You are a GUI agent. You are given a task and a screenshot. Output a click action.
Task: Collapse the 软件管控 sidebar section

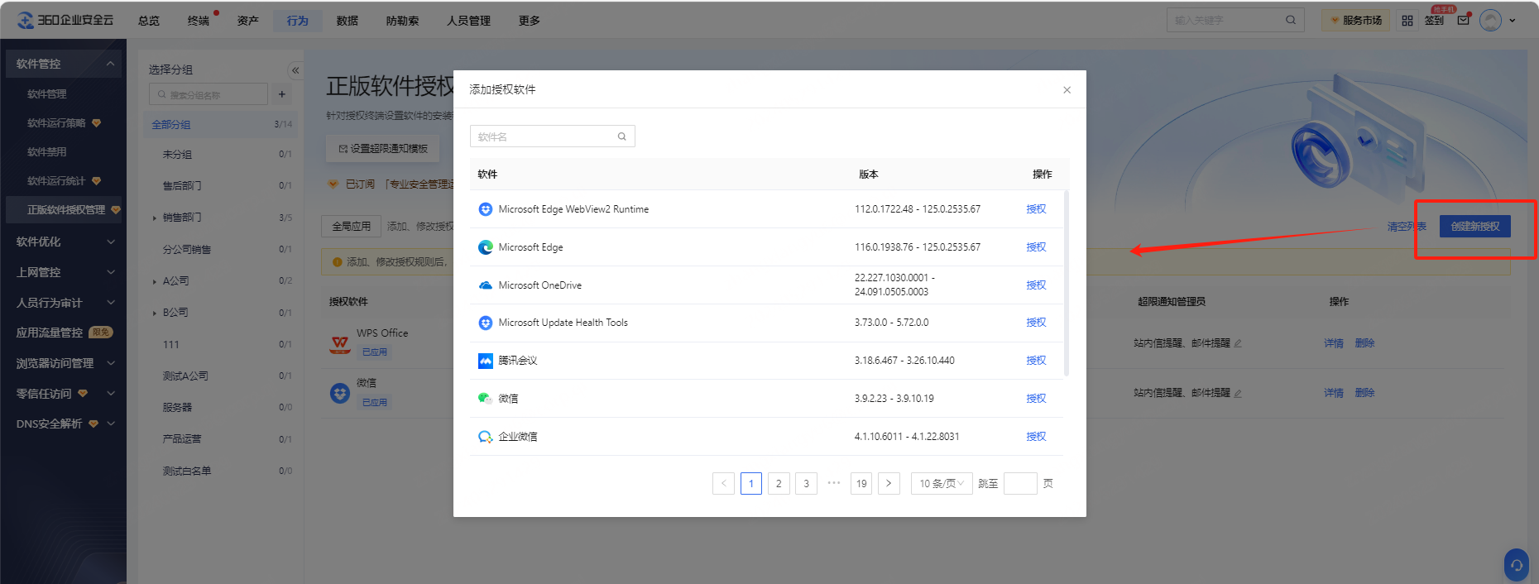coord(111,64)
